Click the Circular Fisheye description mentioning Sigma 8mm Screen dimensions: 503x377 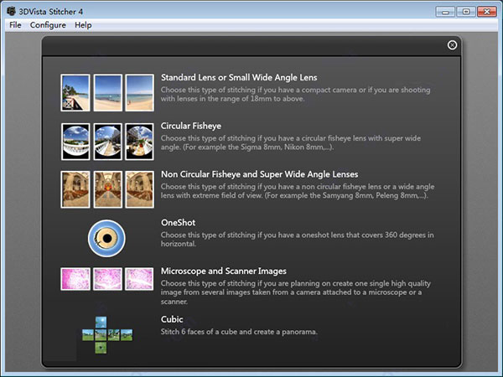tap(291, 142)
